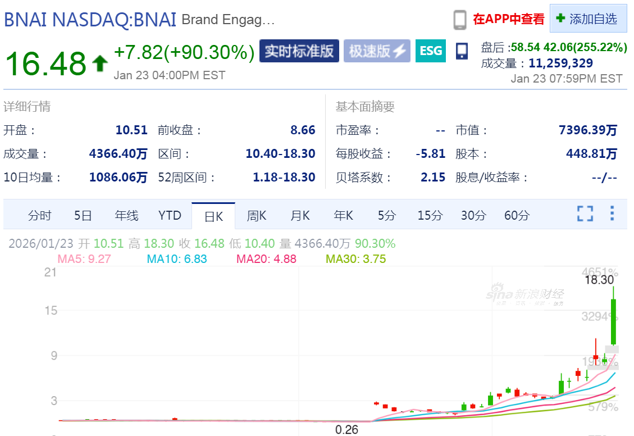Click the 成交量 value 4366.40万 in details
Screen dimensions: 634x436
pyautogui.click(x=118, y=154)
